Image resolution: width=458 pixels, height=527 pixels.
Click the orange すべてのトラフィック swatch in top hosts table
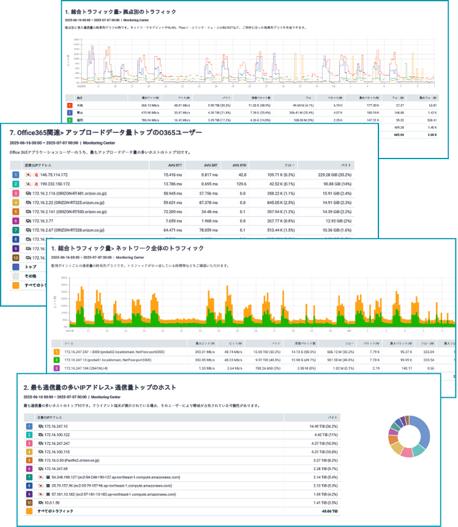click(29, 511)
